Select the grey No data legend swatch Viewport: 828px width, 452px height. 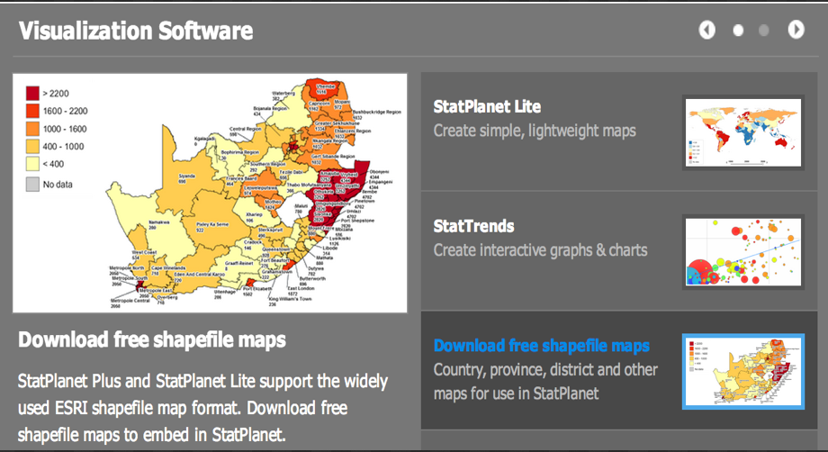[x=32, y=185]
